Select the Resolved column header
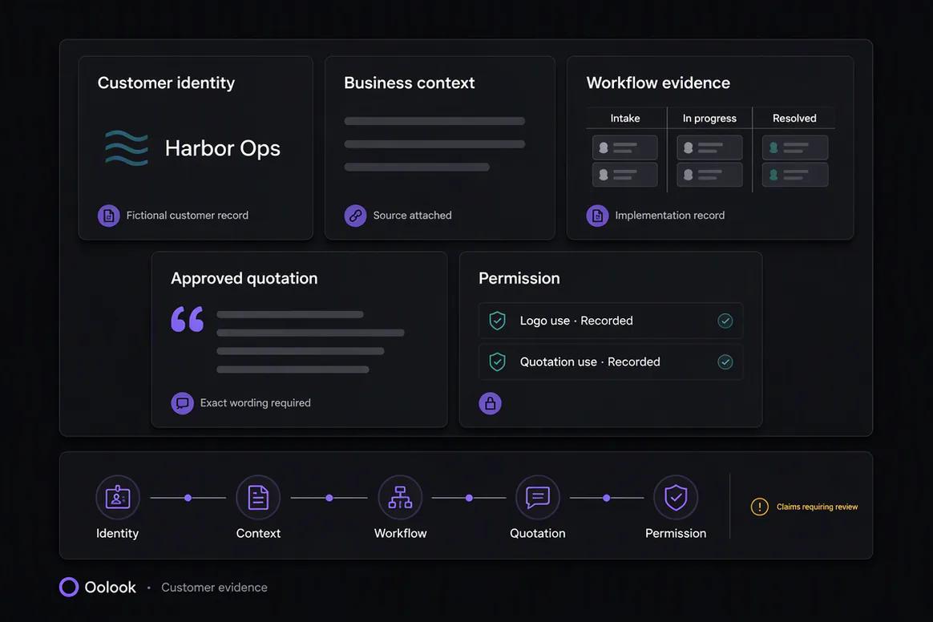Screen dimensions: 933x622 [794, 118]
